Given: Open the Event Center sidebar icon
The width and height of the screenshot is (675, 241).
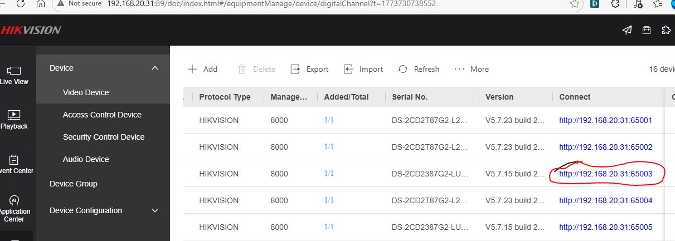Looking at the screenshot, I should (x=14, y=164).
